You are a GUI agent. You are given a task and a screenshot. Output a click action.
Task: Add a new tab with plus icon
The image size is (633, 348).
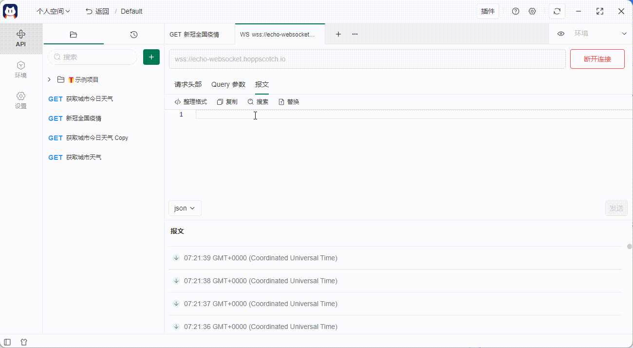coord(338,34)
